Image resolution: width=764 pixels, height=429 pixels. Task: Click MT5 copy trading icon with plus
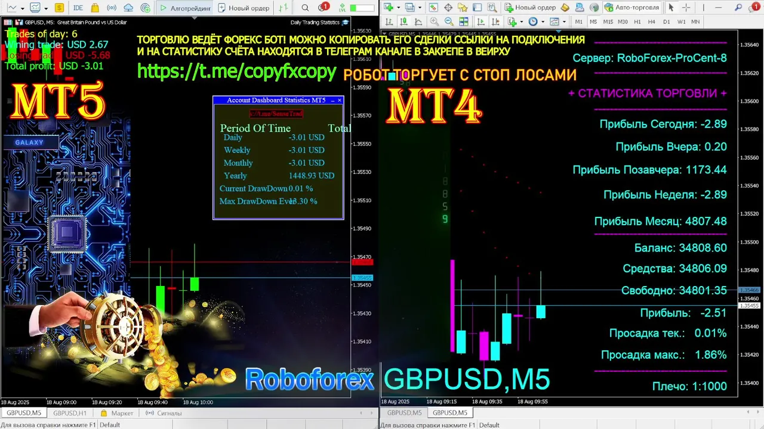[x=146, y=8]
